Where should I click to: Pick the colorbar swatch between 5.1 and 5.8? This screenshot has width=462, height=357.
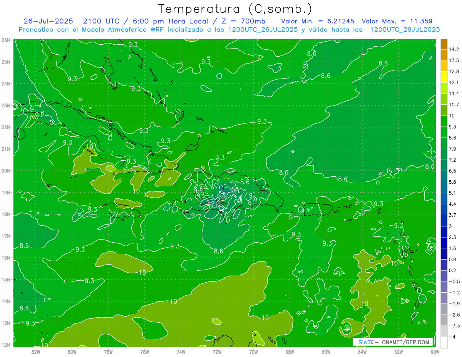pos(444,188)
